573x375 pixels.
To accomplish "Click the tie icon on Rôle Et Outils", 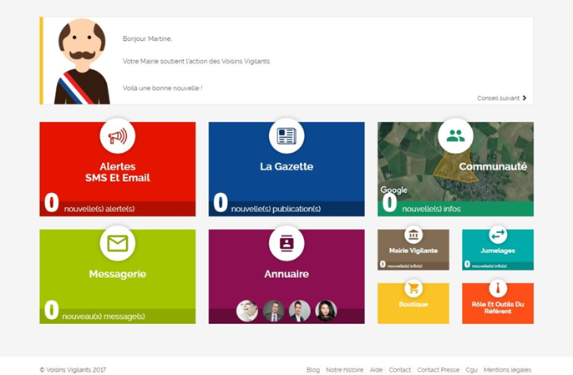I will pyautogui.click(x=498, y=288).
